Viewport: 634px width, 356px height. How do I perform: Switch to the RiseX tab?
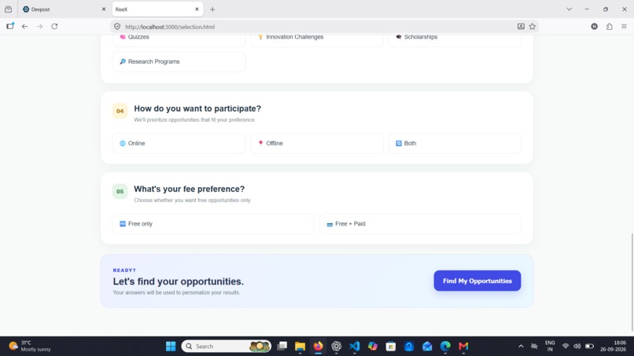(153, 9)
